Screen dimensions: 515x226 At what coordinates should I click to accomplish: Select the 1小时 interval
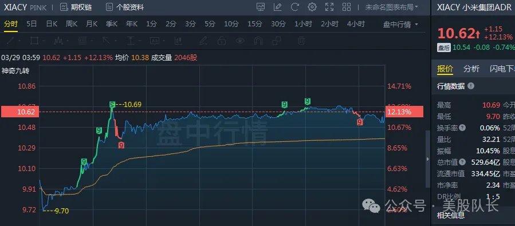pyautogui.click(x=303, y=24)
